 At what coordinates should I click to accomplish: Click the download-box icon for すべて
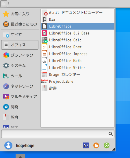[6, 34]
